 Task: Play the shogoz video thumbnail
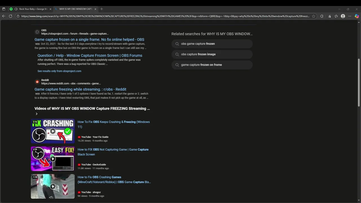(53, 186)
